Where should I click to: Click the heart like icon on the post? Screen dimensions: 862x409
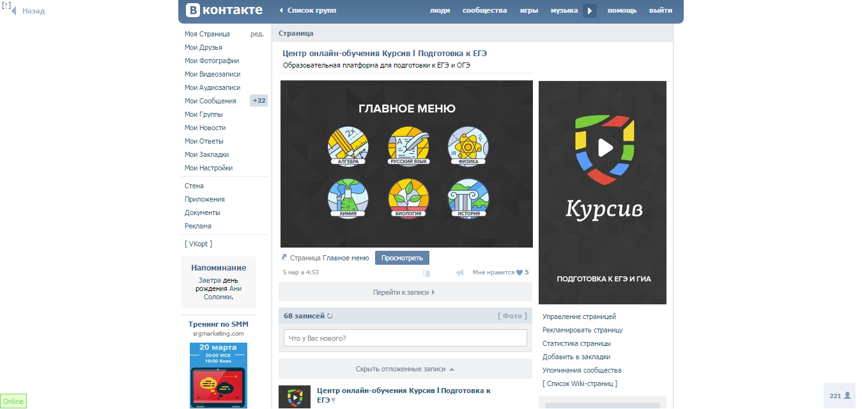(519, 272)
